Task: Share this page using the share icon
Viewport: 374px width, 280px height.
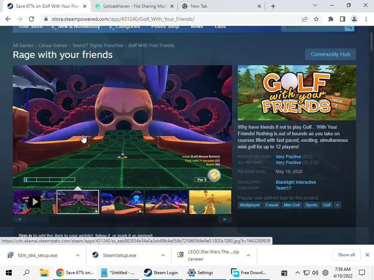Action: pos(305,19)
